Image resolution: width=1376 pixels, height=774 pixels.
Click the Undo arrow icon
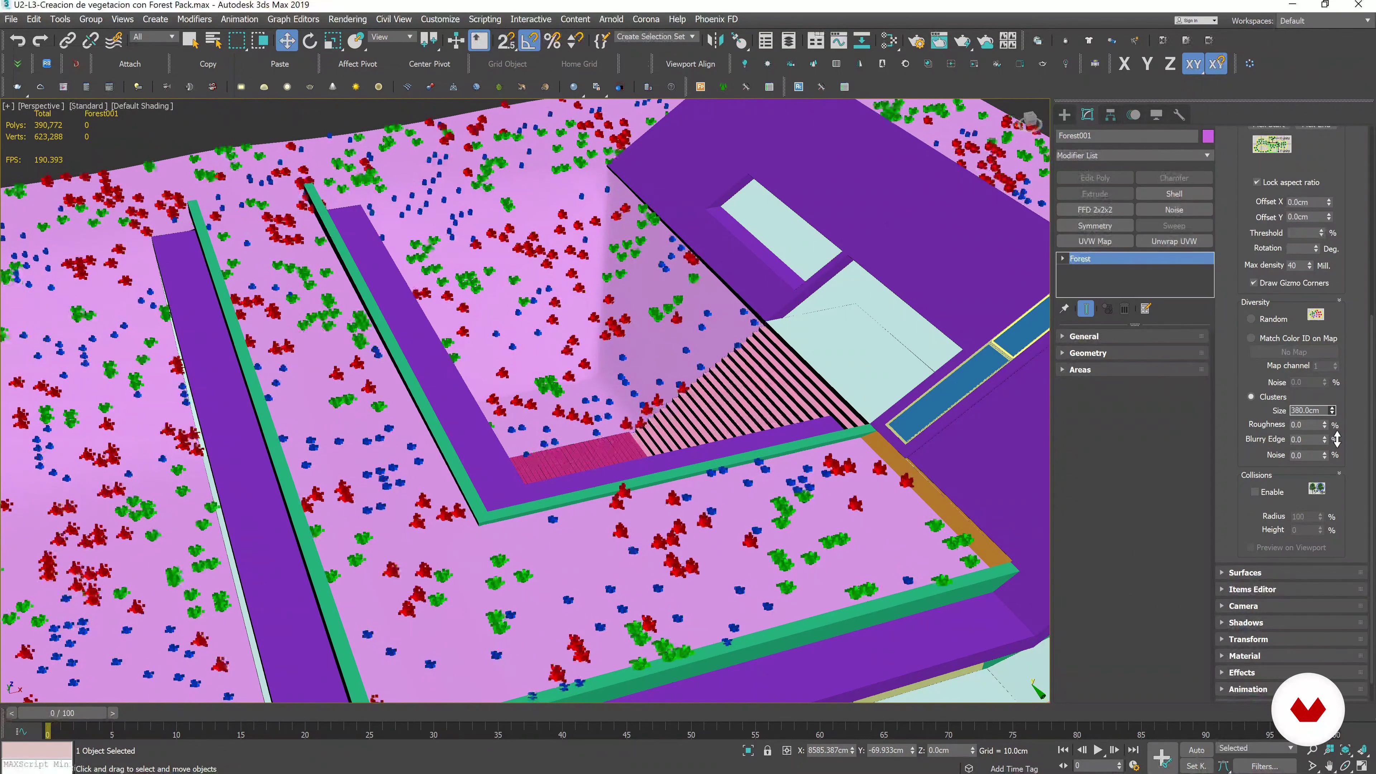18,40
